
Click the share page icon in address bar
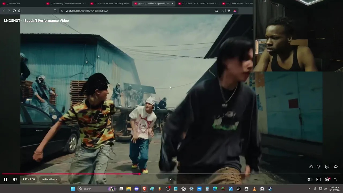click(x=222, y=11)
